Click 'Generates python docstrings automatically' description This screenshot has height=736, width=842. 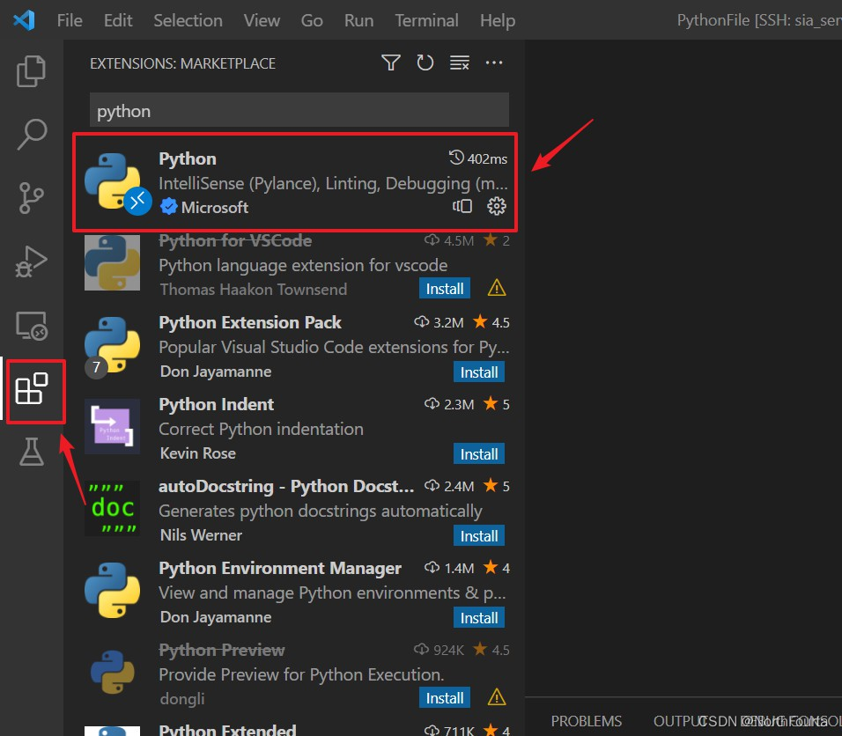320,512
